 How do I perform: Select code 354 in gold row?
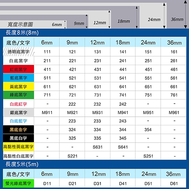pos(148,130)
